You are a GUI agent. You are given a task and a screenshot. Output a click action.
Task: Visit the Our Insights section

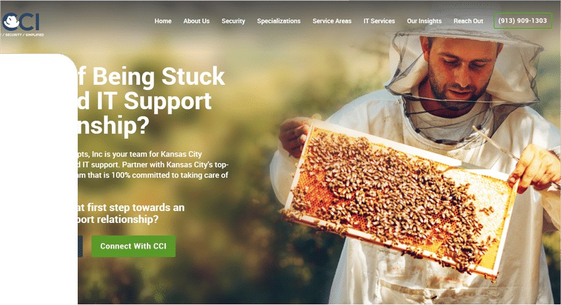(424, 21)
